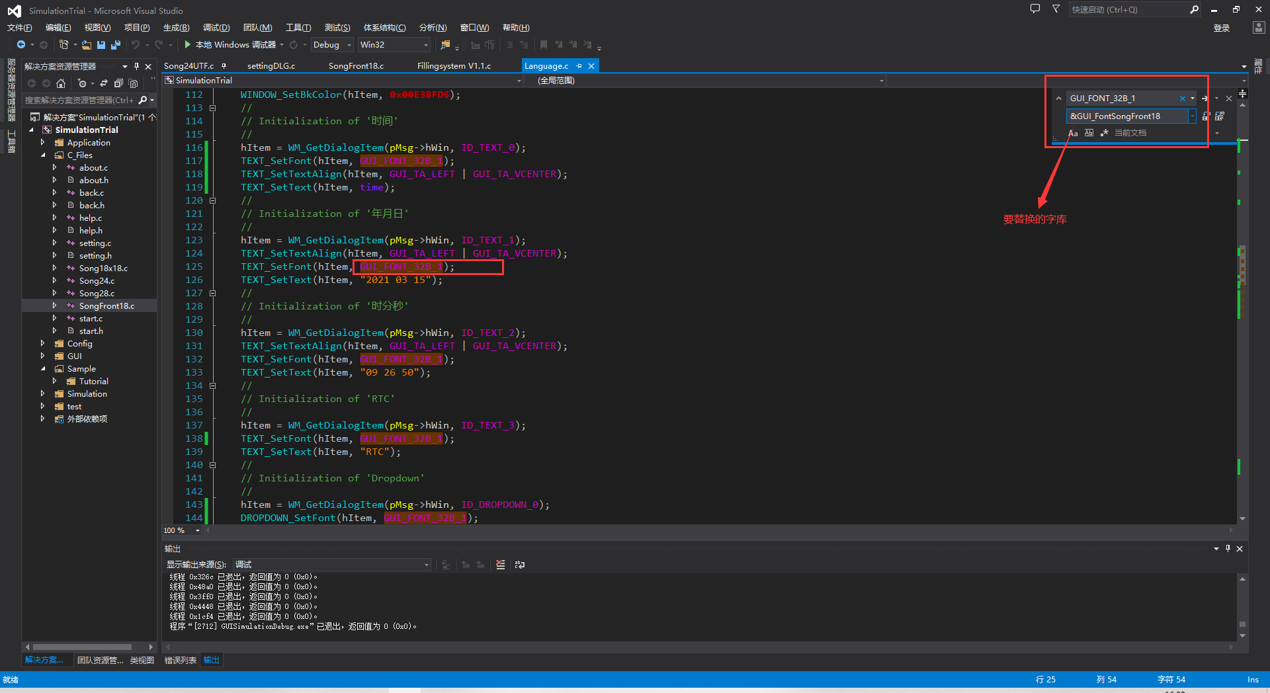Click the Home icon in Solution Explorer
The width and height of the screenshot is (1270, 693).
pos(61,83)
